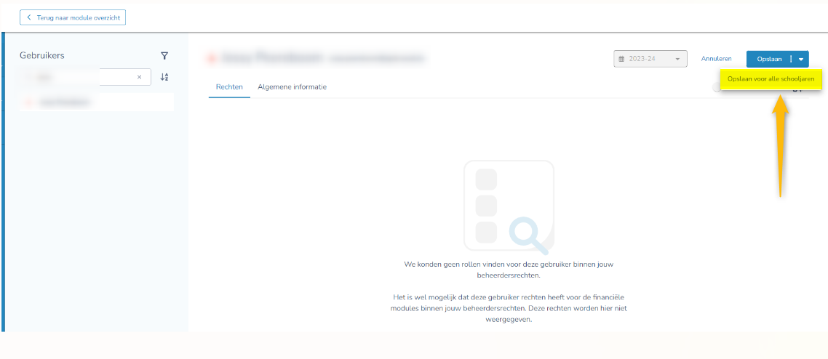
Task: Toggle the switch partly hidden behind the save menu
Action: click(x=717, y=89)
